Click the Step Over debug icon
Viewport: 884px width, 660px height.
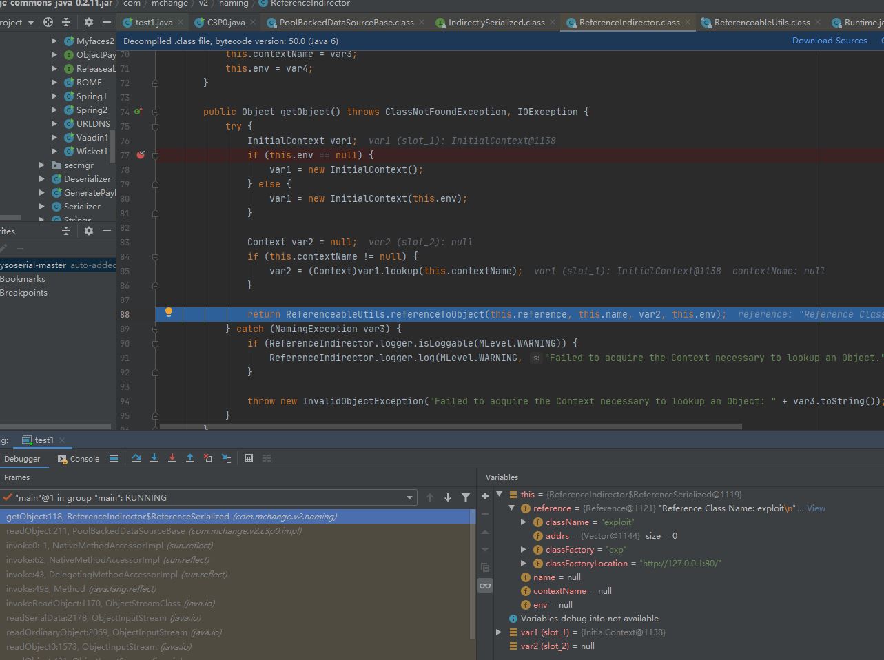136,458
